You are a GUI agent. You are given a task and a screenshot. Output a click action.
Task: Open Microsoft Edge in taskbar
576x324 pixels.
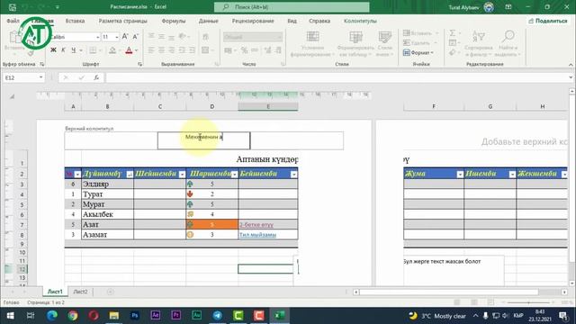(x=52, y=315)
